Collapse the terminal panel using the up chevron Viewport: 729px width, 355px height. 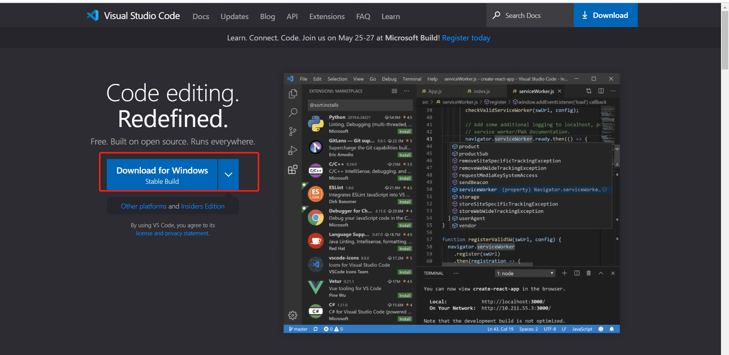[601, 273]
